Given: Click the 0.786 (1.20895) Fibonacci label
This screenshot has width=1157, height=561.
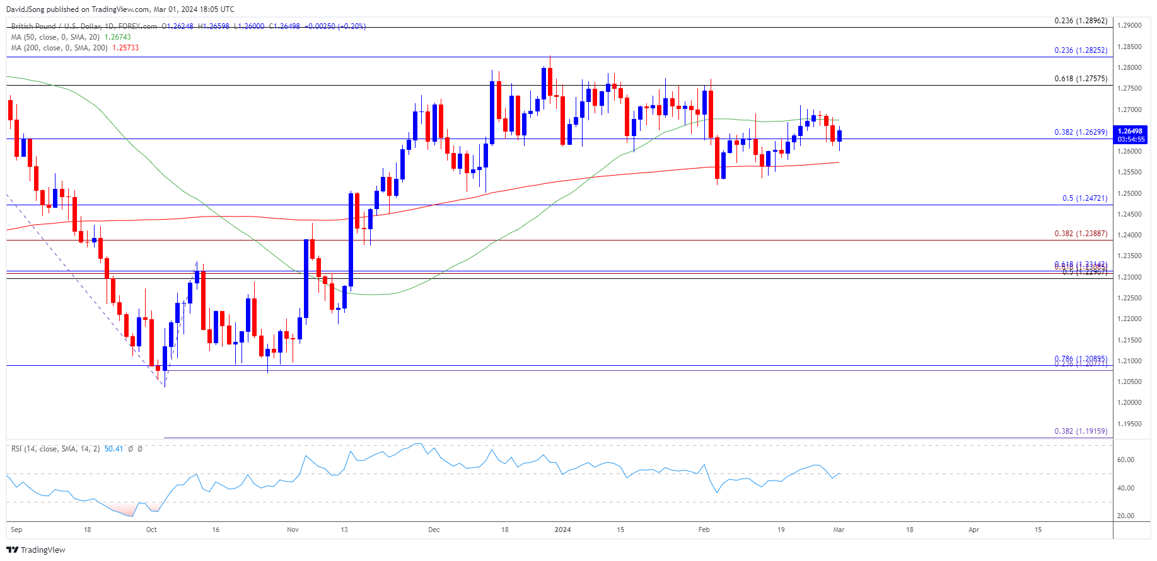Looking at the screenshot, I should [1081, 359].
